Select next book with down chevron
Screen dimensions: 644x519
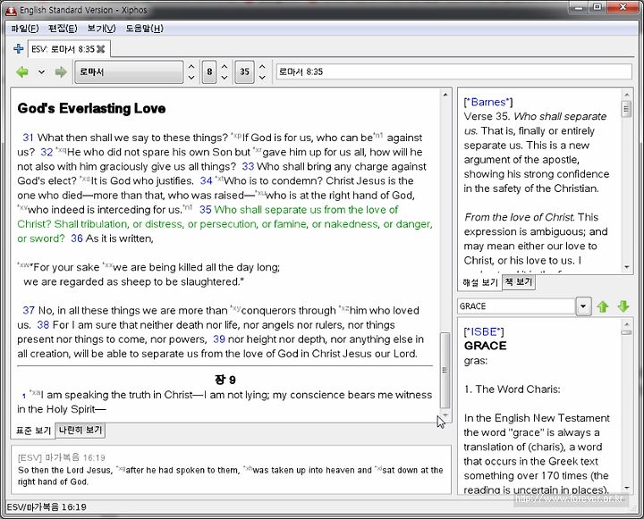pyautogui.click(x=191, y=77)
